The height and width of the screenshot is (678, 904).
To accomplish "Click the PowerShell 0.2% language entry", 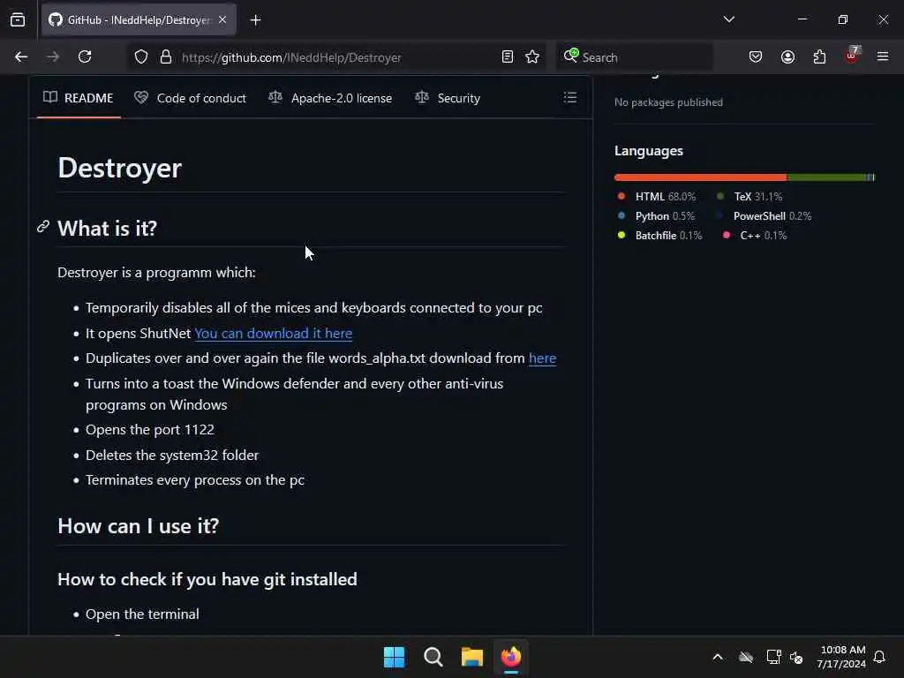I will pyautogui.click(x=764, y=216).
